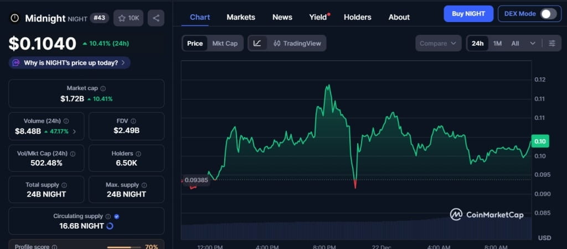
Task: Click the Buy NIGHT button
Action: (468, 14)
